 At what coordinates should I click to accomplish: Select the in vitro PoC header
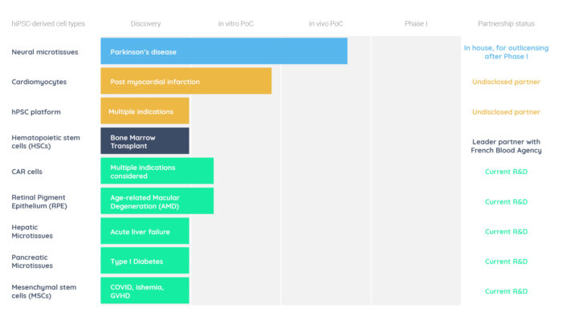(236, 23)
